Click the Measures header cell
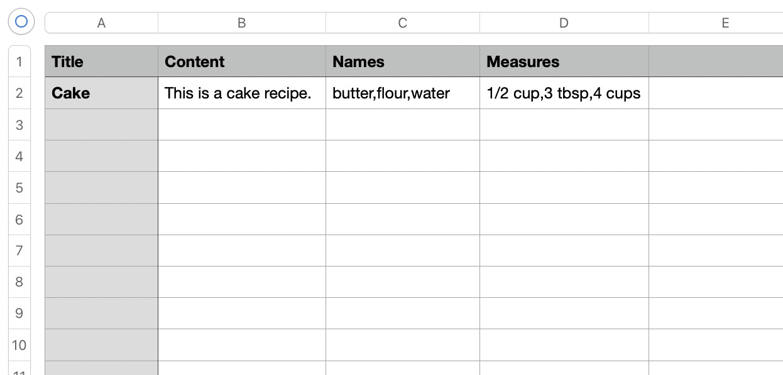The width and height of the screenshot is (783, 375). point(564,61)
